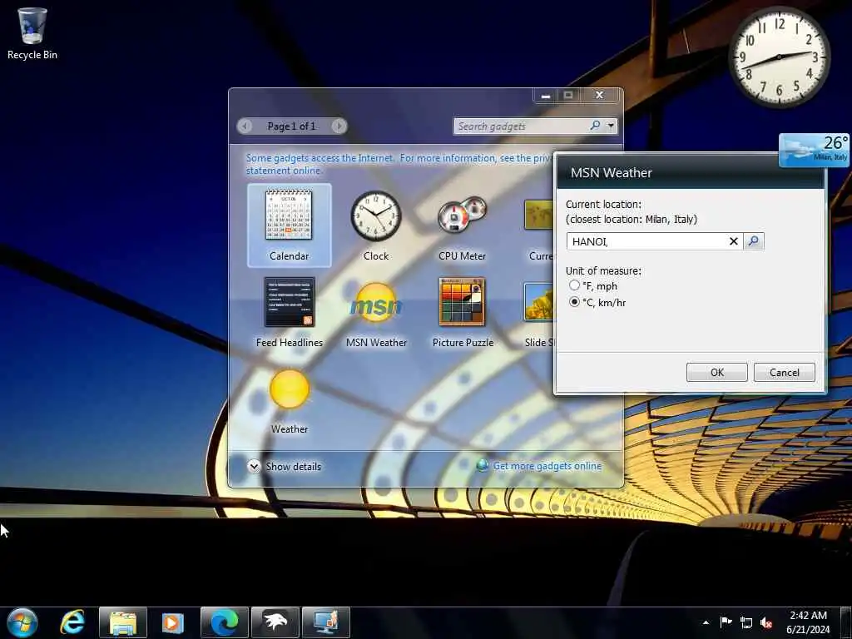Select the partially hidden Slide Show gadget
This screenshot has width=852, height=639.
[x=539, y=314]
